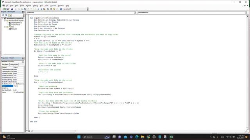Select the highlighted Name property row
Image resolution: width=250 pixels, height=140 pixels.
pos(13,86)
